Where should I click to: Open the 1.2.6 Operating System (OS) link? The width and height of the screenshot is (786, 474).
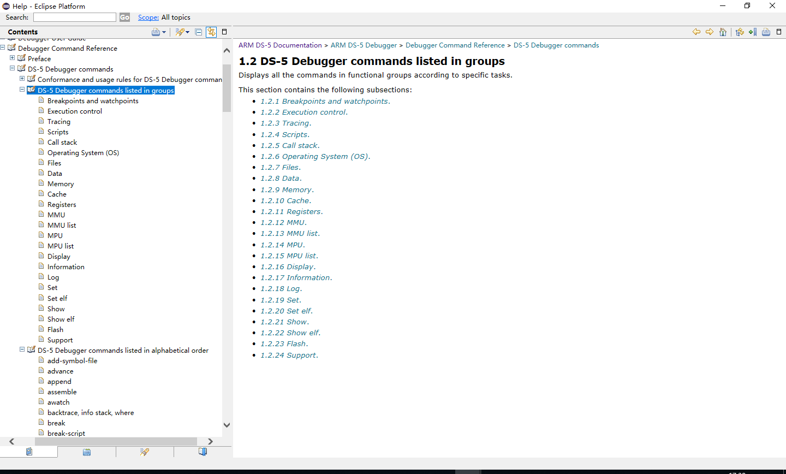click(x=314, y=157)
